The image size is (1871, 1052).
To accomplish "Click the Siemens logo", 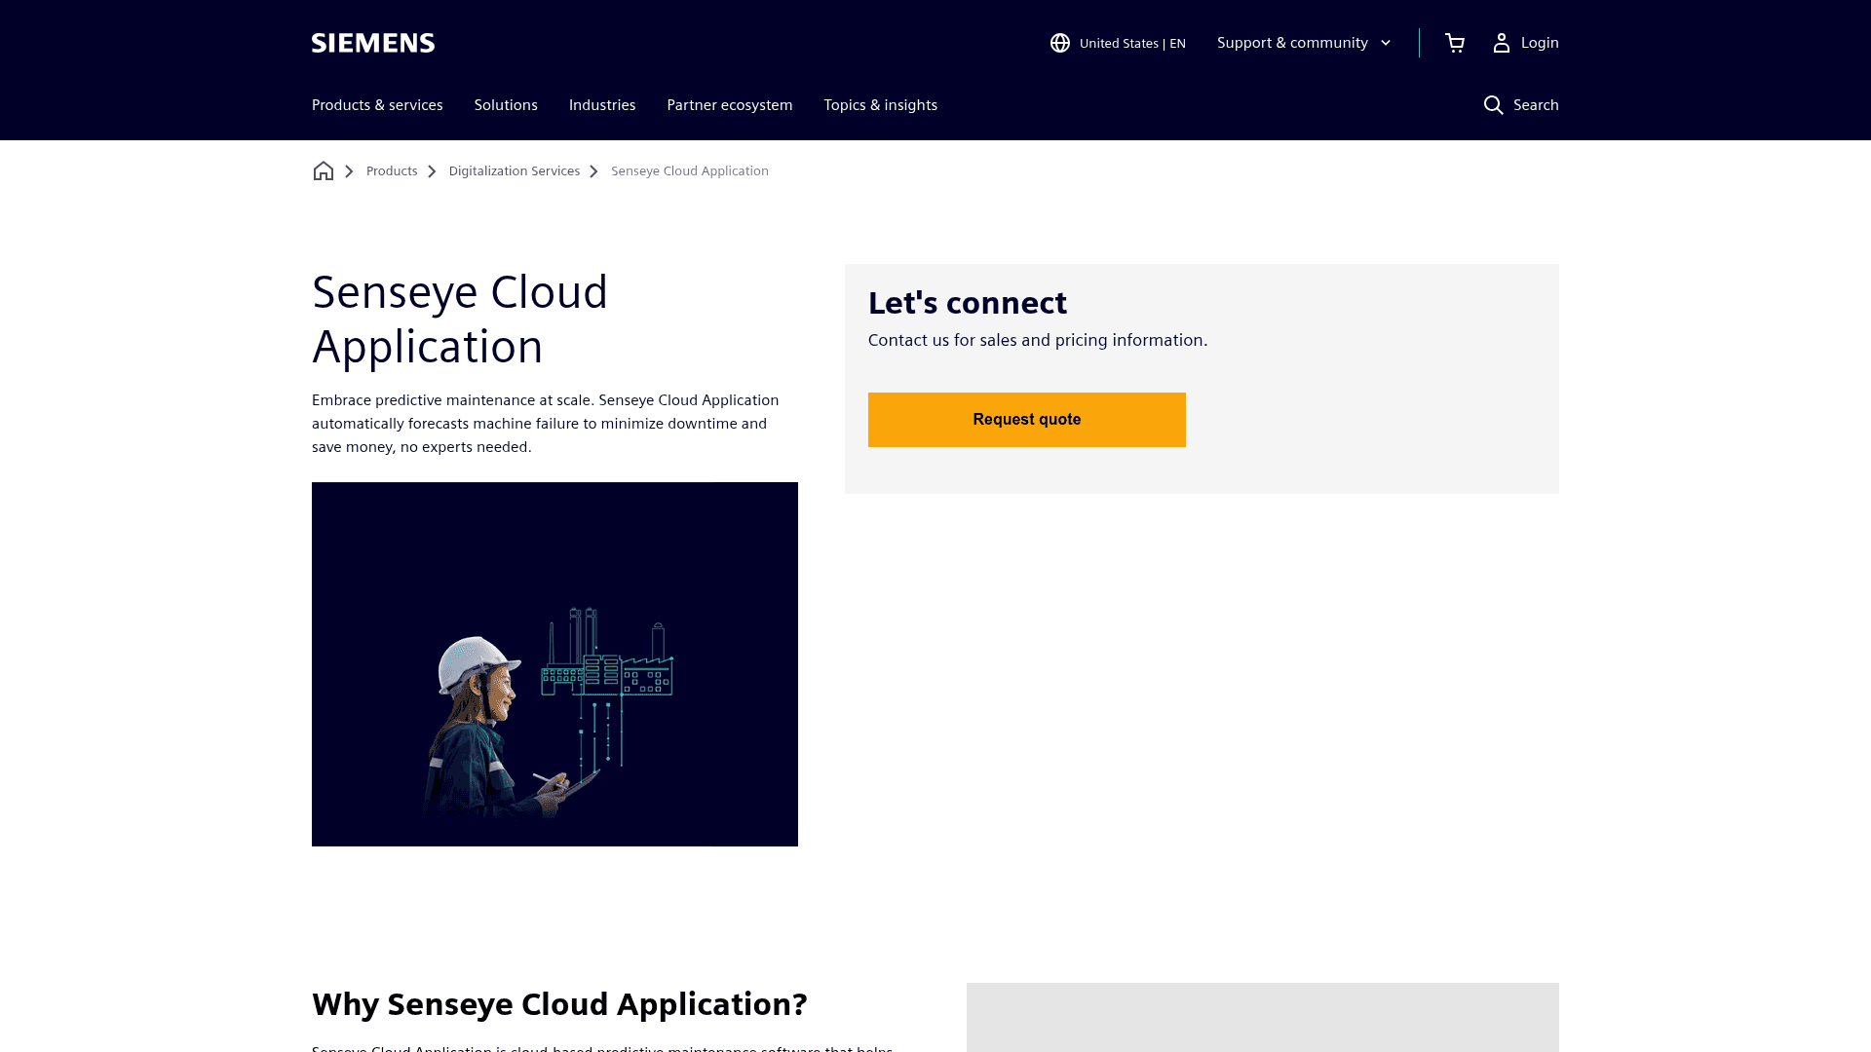I will pos(373,43).
